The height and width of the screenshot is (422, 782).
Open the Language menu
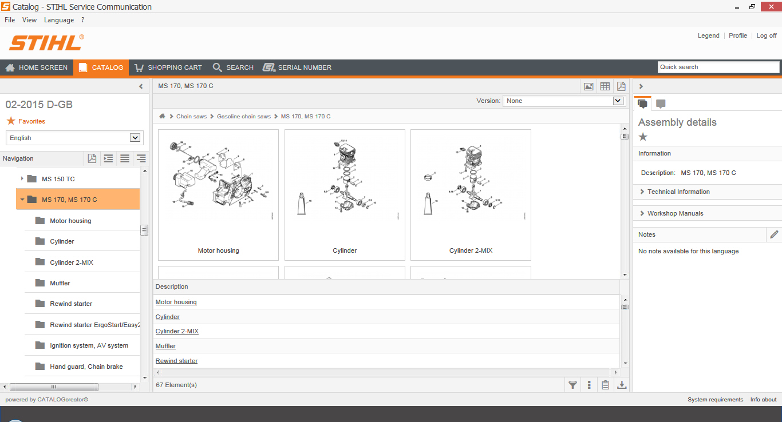point(59,20)
